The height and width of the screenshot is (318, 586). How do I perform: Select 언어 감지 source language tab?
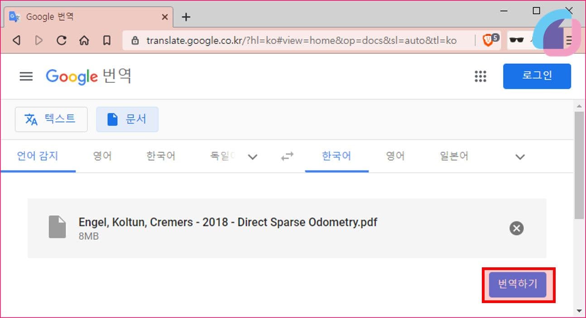pos(38,157)
